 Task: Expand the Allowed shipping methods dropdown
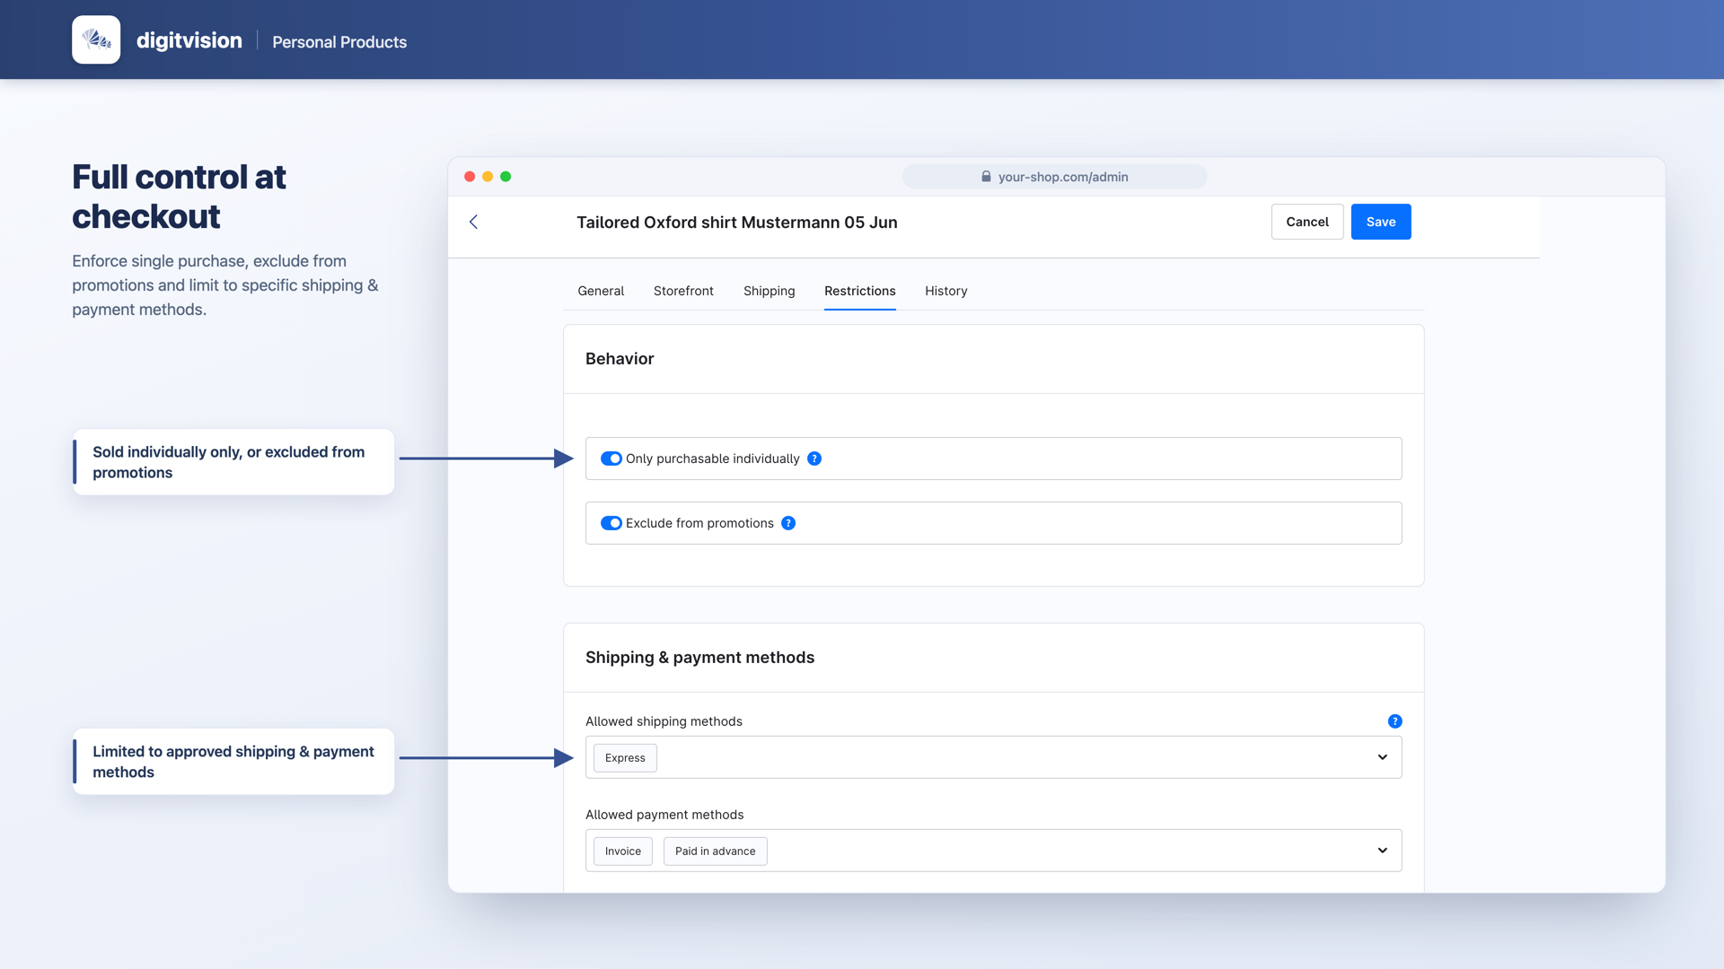[x=1383, y=757]
